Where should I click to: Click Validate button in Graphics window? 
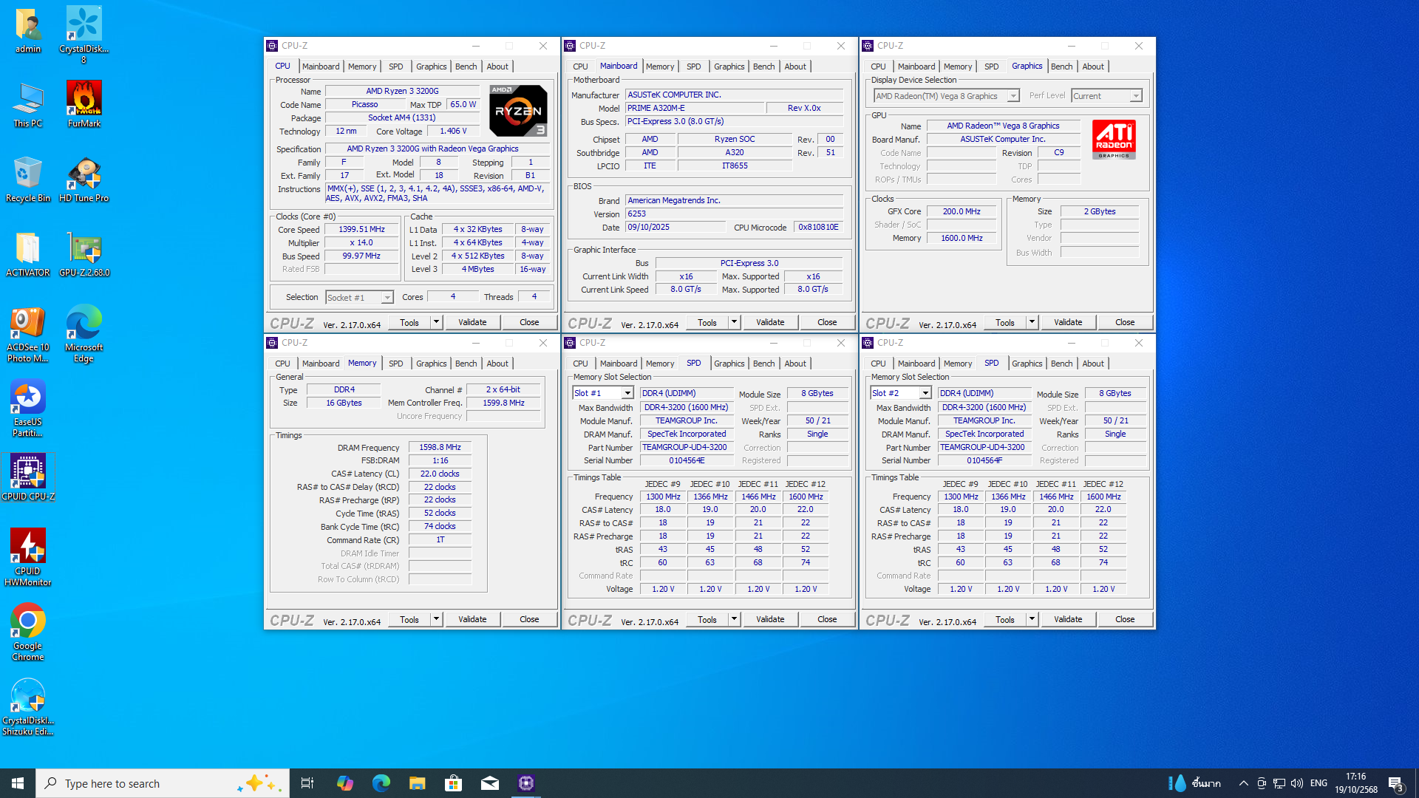coord(1067,322)
